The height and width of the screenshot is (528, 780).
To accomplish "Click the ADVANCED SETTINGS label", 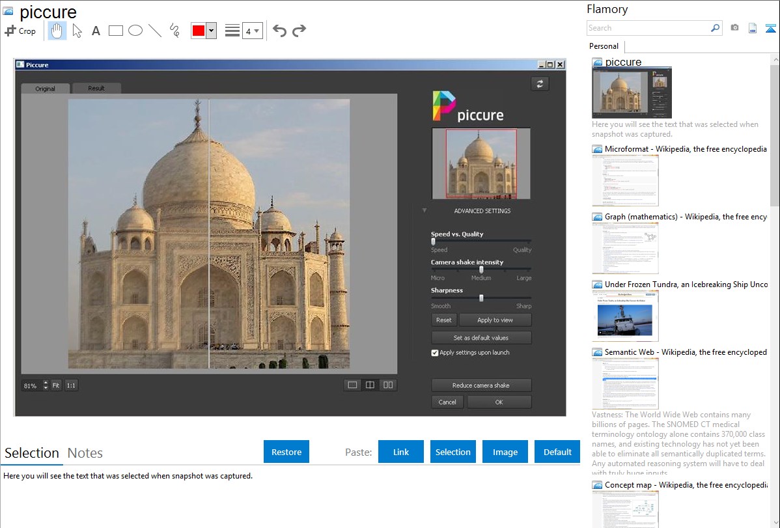I will [x=482, y=211].
